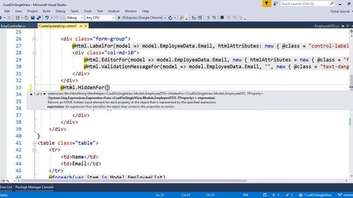This screenshot has height=198, width=353.
Task: Promote the EmployeeDTO.cs preview tab
Action: 343,26
